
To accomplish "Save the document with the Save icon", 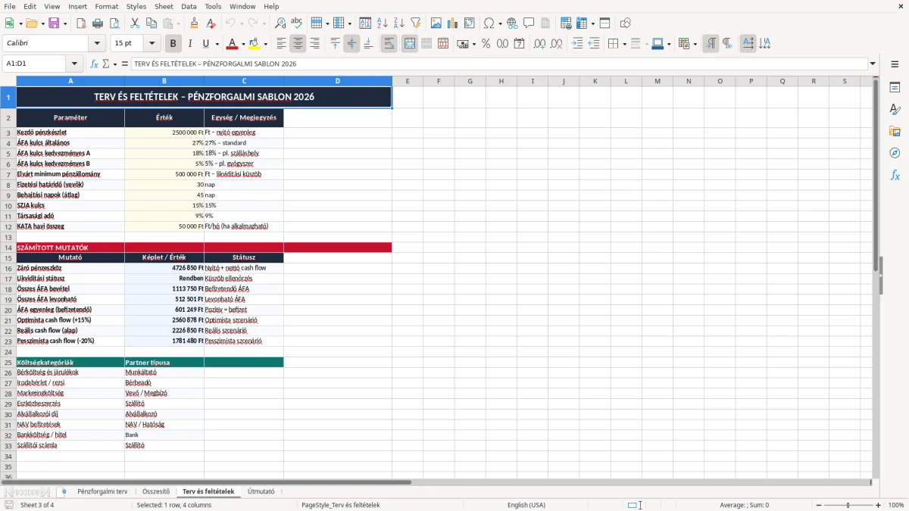I will coord(54,23).
